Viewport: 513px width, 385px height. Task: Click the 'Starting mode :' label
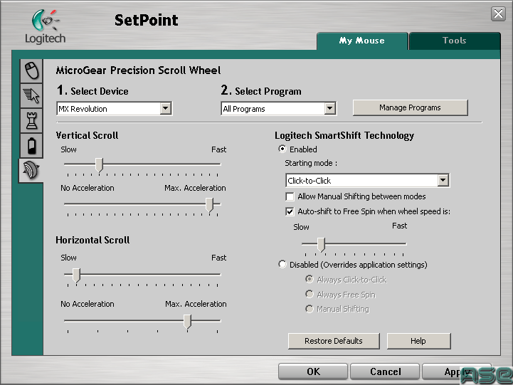click(311, 163)
